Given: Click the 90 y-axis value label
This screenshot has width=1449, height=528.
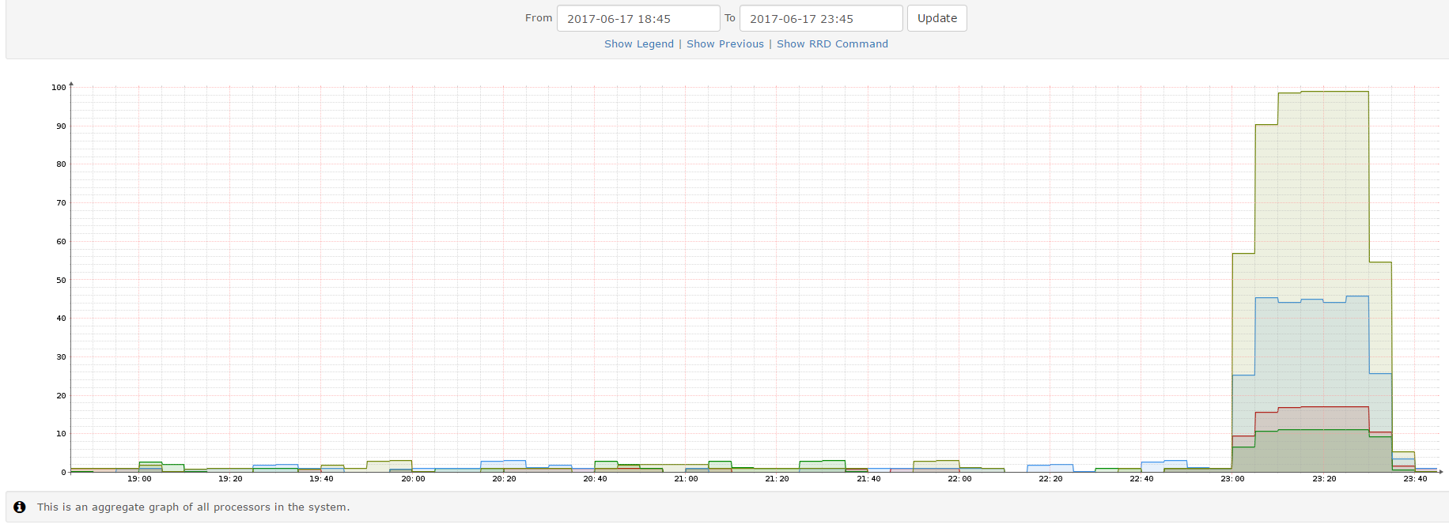Looking at the screenshot, I should click(x=61, y=126).
